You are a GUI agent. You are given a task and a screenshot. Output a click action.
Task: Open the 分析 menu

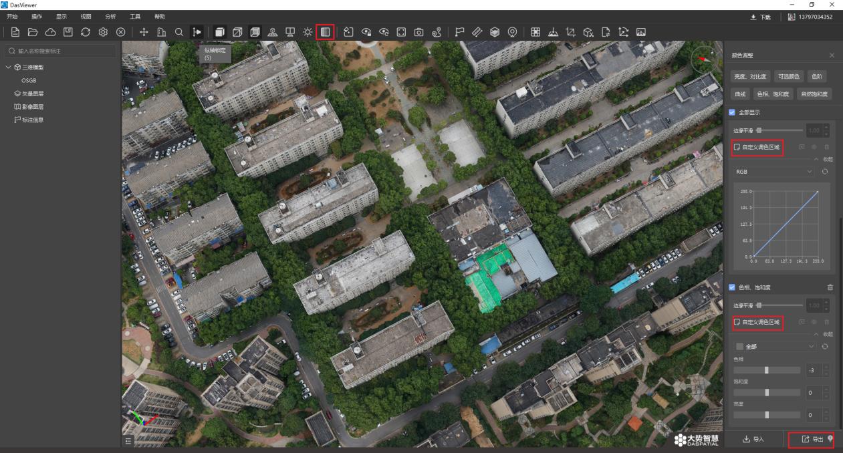point(110,15)
